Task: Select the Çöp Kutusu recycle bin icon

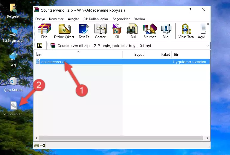Action: tap(13, 84)
